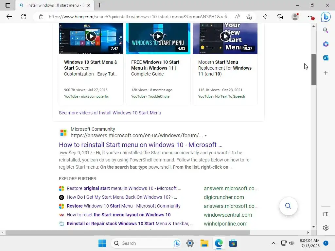Open sidebar settings gear icon
335x251 pixels.
(326, 228)
